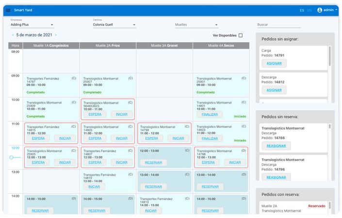
Task: Go to previous day arrow before date
Action: 13,35
